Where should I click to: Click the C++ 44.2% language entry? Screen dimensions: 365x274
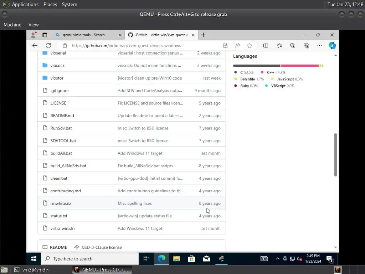(273, 72)
